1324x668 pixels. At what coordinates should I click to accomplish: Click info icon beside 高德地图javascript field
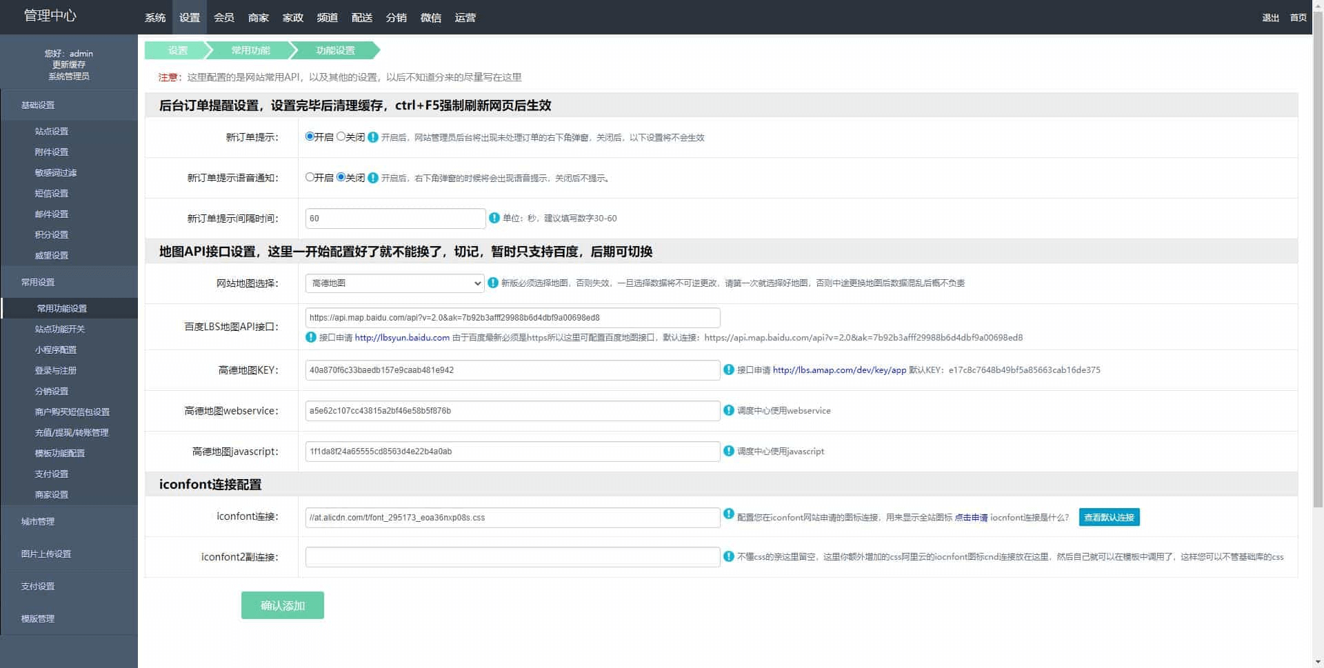(x=729, y=451)
